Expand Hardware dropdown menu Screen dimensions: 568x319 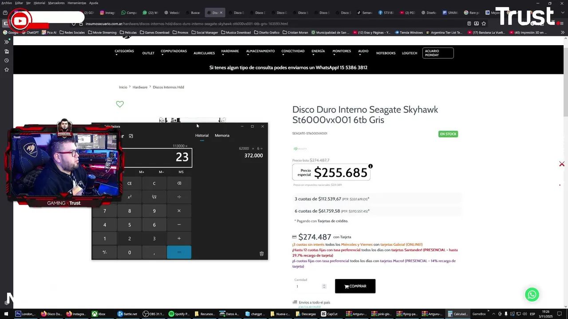[230, 53]
